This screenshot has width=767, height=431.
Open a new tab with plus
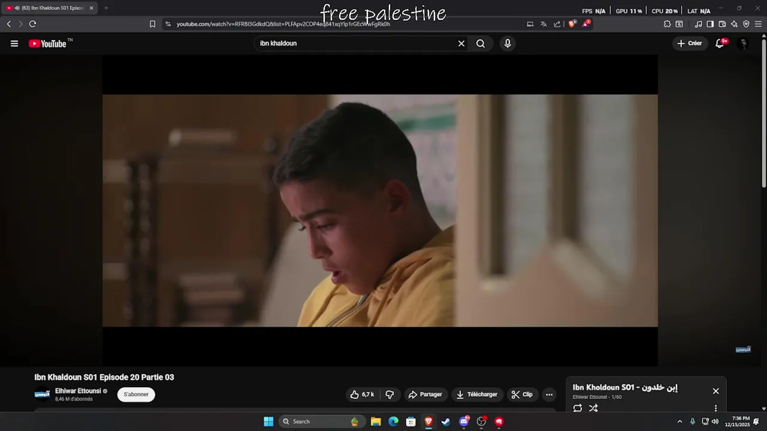coord(106,8)
